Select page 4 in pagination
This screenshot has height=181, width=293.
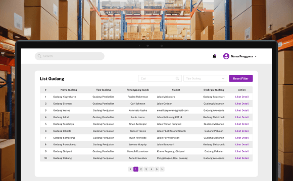click(x=152, y=169)
